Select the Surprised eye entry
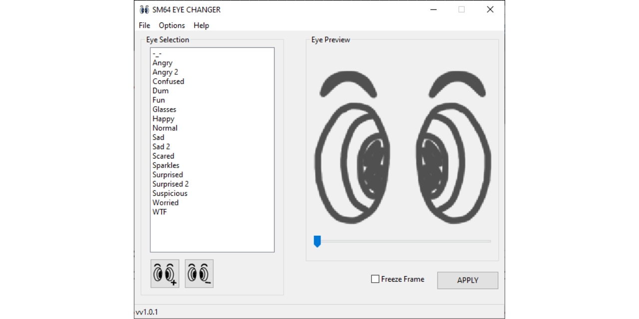This screenshot has width=639, height=319. coord(212,174)
